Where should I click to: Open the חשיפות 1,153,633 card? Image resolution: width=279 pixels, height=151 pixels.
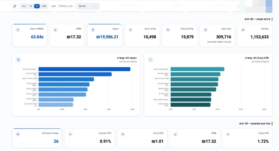point(255,36)
